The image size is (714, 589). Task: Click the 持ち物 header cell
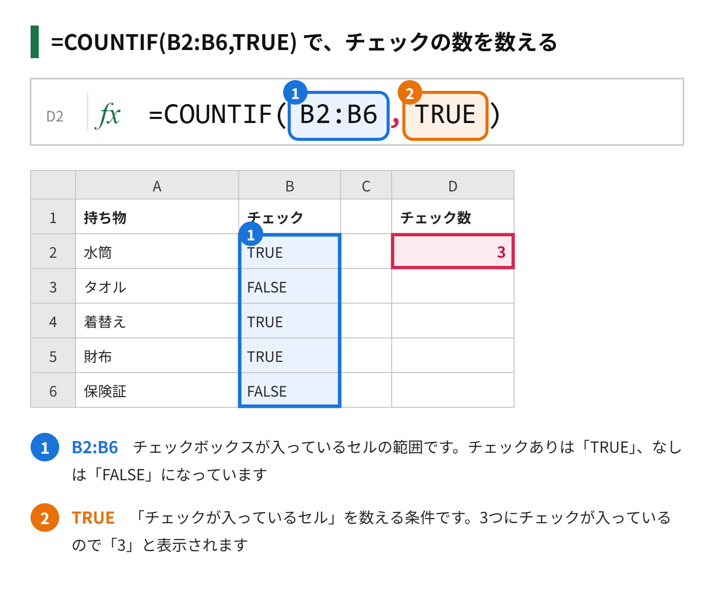click(157, 217)
